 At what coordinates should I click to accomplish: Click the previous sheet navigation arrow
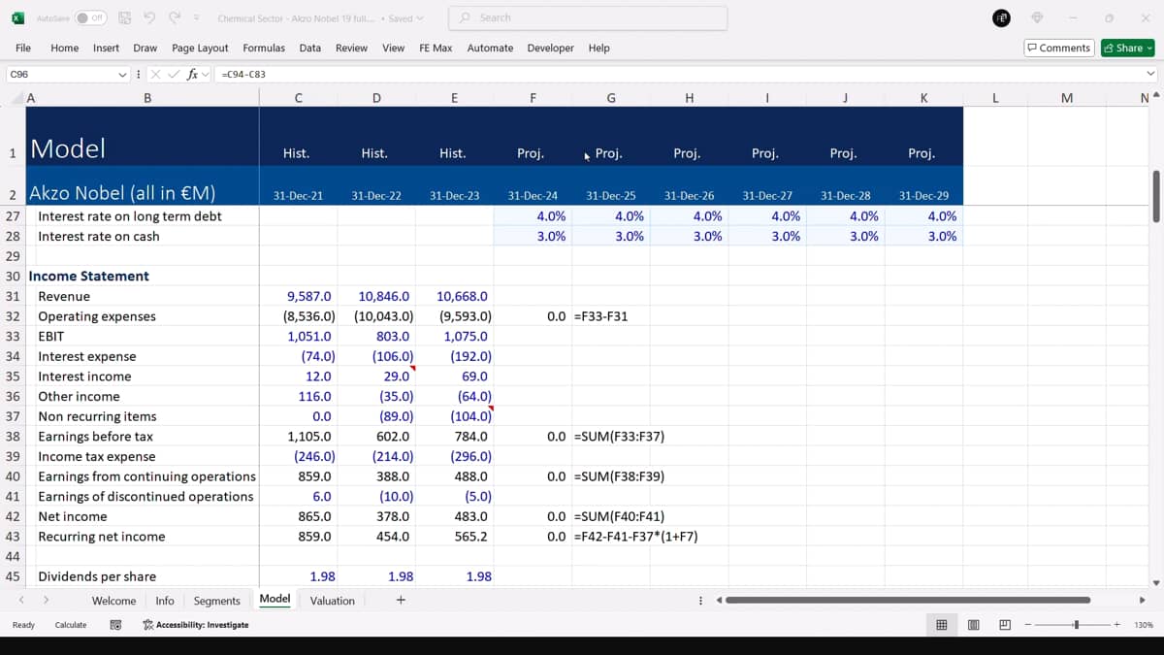click(x=20, y=601)
